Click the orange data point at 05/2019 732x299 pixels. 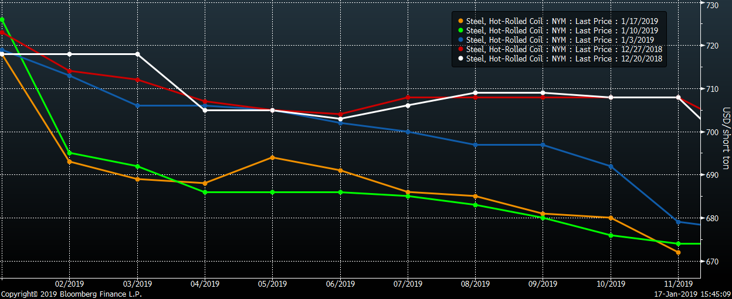tap(273, 157)
